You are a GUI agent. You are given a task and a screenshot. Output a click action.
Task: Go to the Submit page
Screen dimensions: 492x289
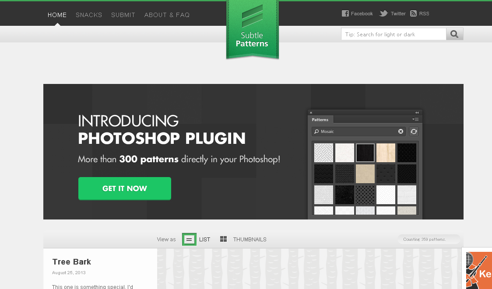click(123, 15)
